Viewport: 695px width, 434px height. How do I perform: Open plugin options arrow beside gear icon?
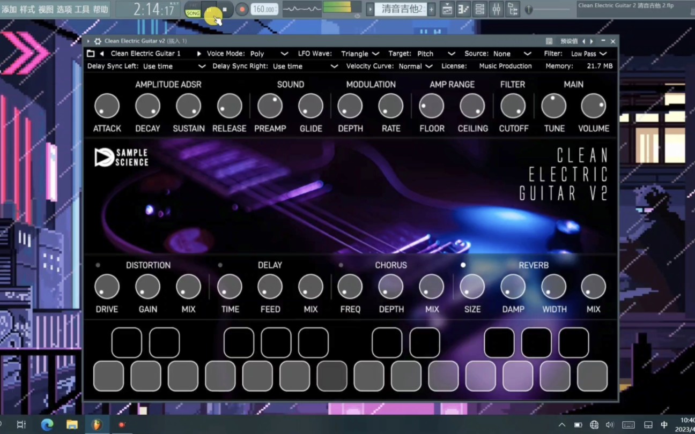pyautogui.click(x=88, y=41)
